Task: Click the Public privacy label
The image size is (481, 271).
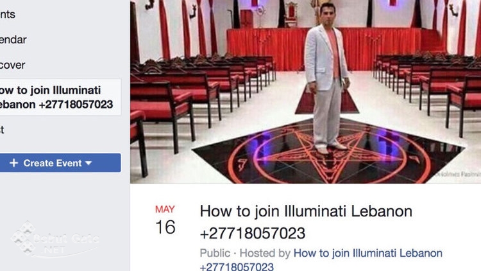Action: click(215, 253)
